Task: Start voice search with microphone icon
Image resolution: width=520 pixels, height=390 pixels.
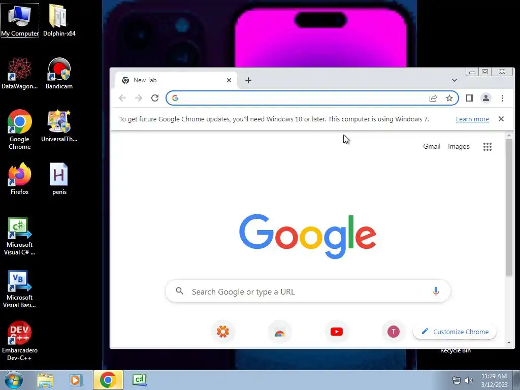Action: click(436, 291)
